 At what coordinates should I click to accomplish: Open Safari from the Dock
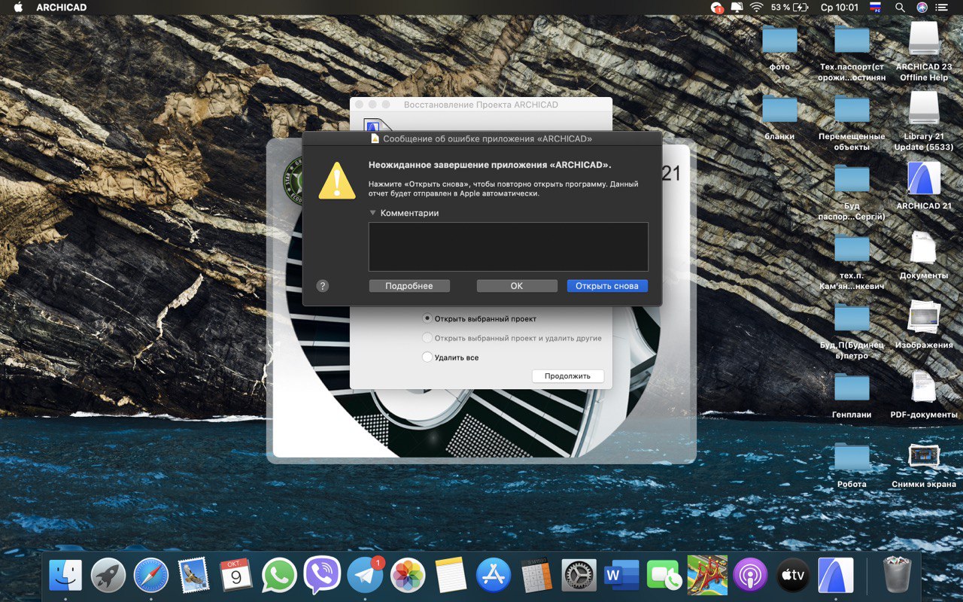pyautogui.click(x=151, y=576)
